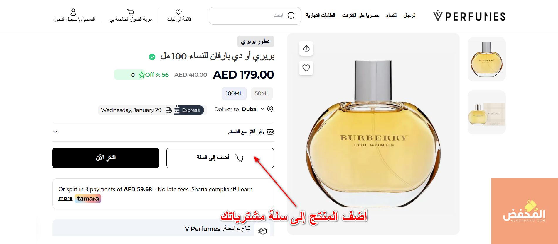The width and height of the screenshot is (558, 244).
Task: Open Tamara Learn more link
Action: tap(245, 190)
